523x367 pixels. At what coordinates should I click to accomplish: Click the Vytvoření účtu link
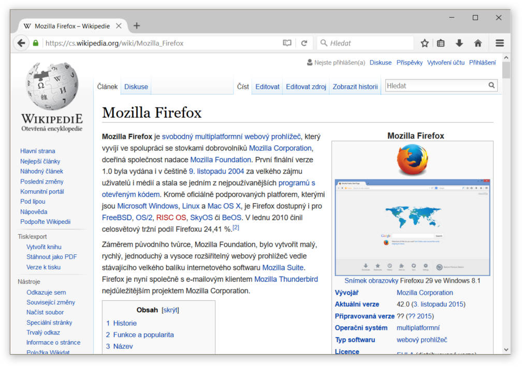[446, 63]
